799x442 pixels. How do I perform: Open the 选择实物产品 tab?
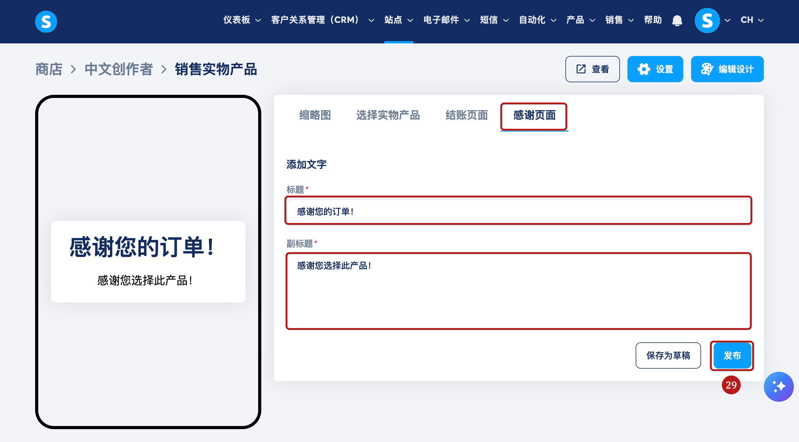tap(388, 115)
